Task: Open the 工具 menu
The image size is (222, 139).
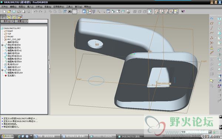Action: [x=70, y=7]
